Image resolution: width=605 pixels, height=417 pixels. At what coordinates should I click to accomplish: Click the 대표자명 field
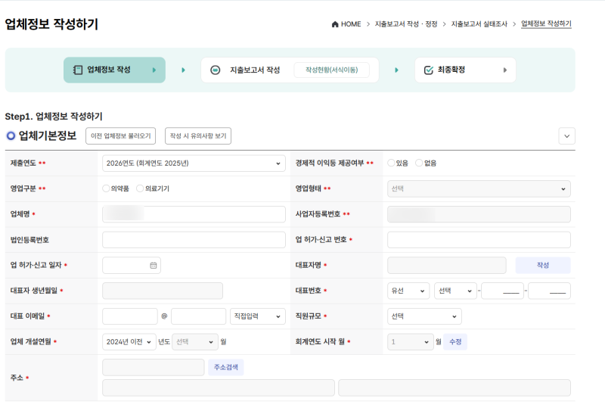coord(447,265)
